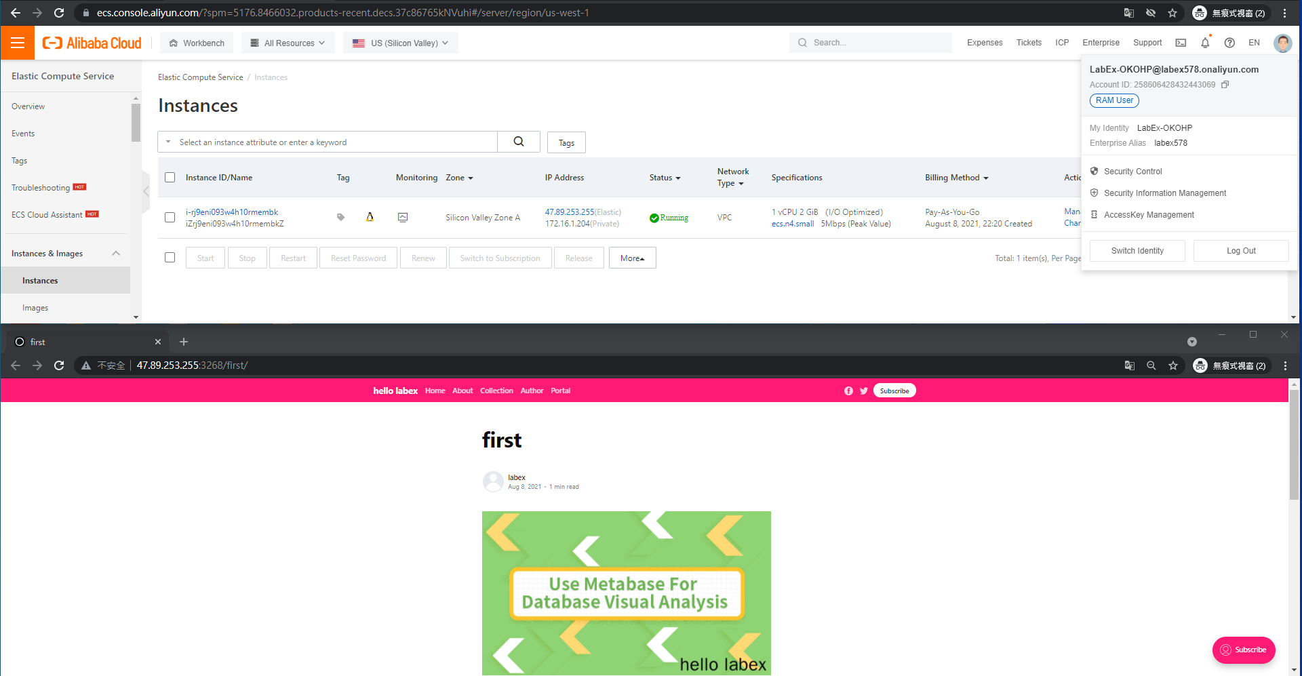
Task: Open the US (Silicon Valley) region dropdown
Action: [400, 43]
